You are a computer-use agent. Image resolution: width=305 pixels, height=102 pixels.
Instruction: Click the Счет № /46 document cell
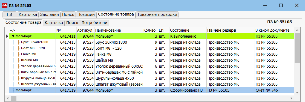275,90
